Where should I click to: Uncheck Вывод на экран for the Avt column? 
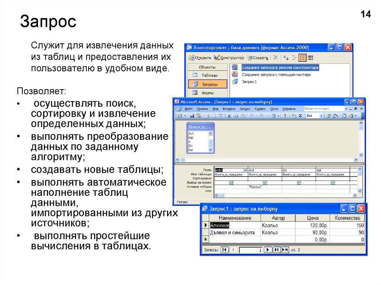point(265,183)
